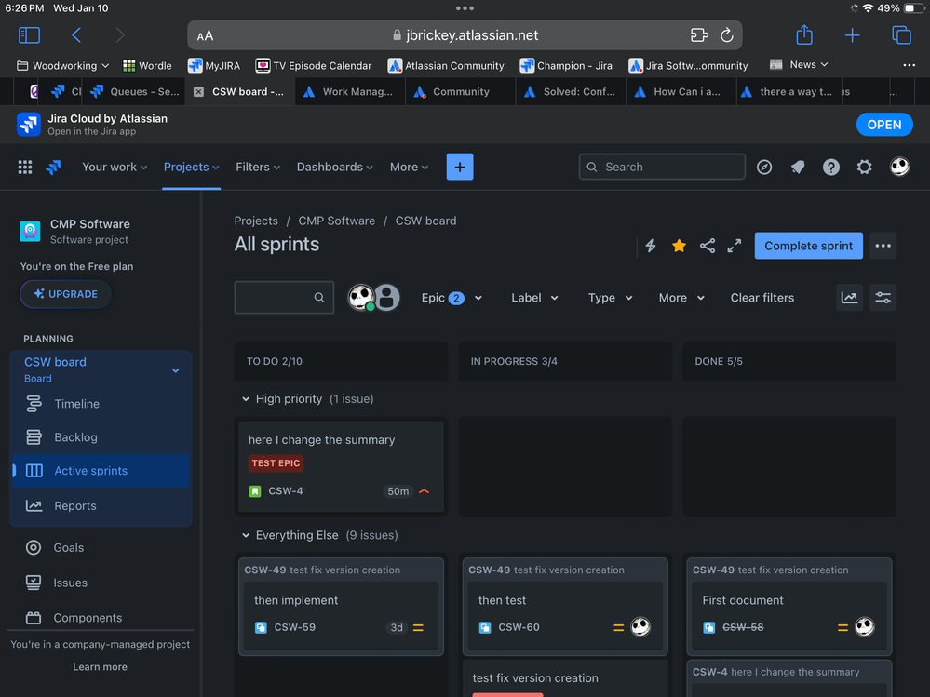930x697 pixels.
Task: Open a new Safari tab
Action: [x=853, y=35]
